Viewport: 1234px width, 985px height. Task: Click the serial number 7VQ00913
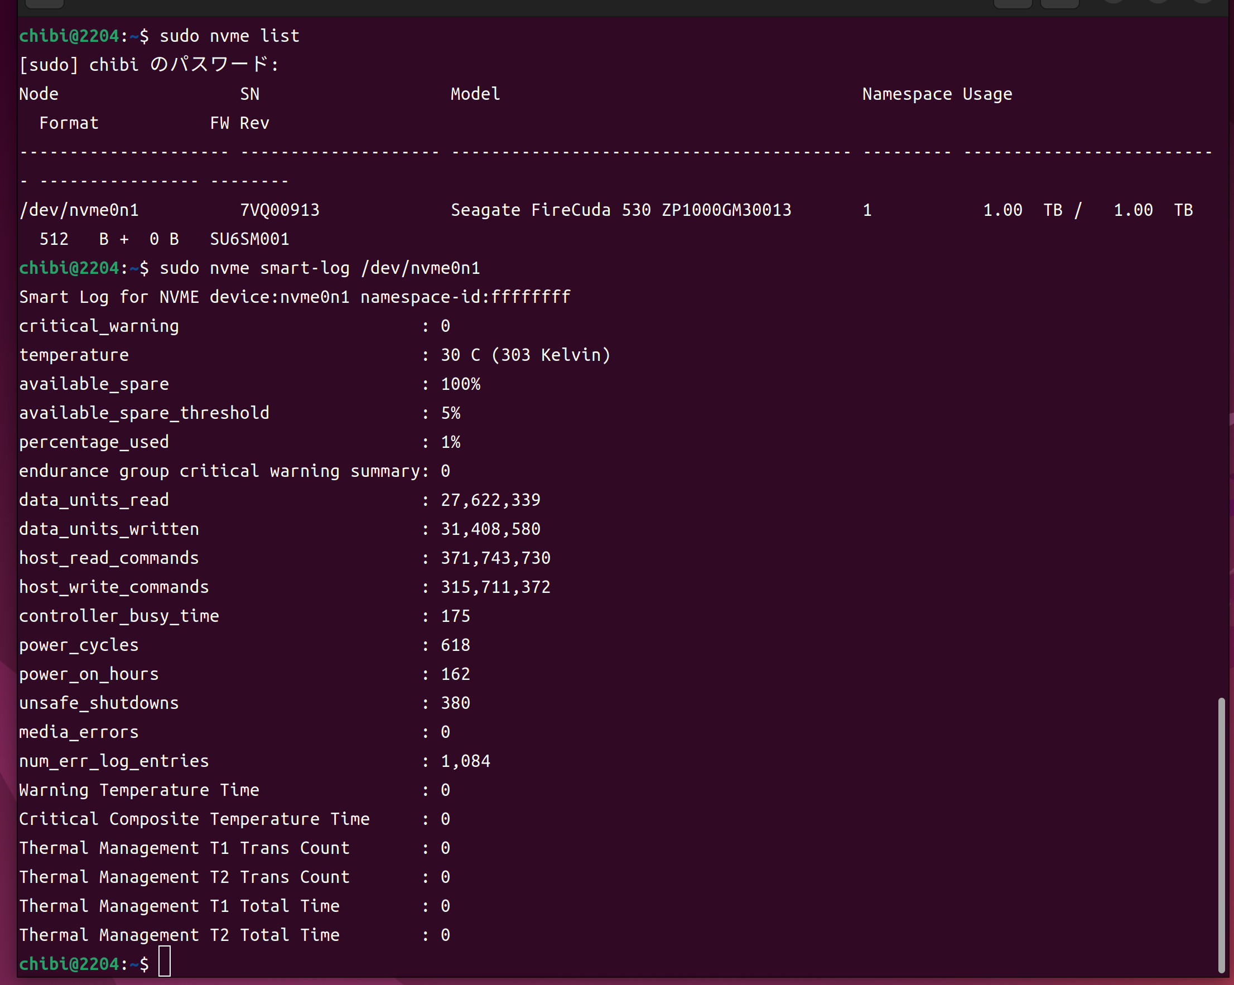tap(279, 210)
